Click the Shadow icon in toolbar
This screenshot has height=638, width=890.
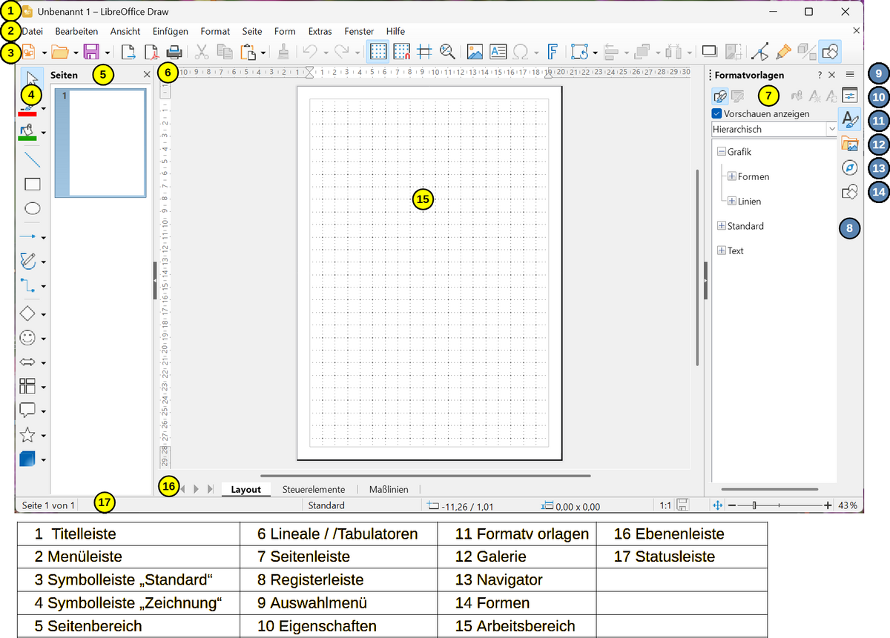tap(710, 52)
